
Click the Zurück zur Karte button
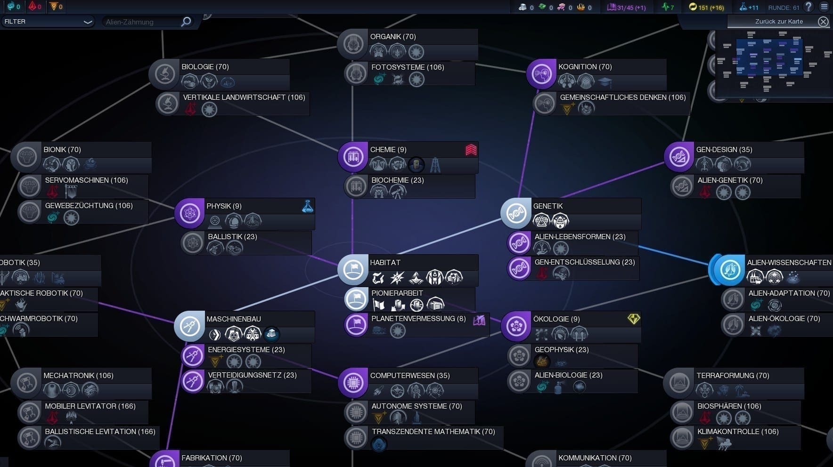[x=779, y=22]
